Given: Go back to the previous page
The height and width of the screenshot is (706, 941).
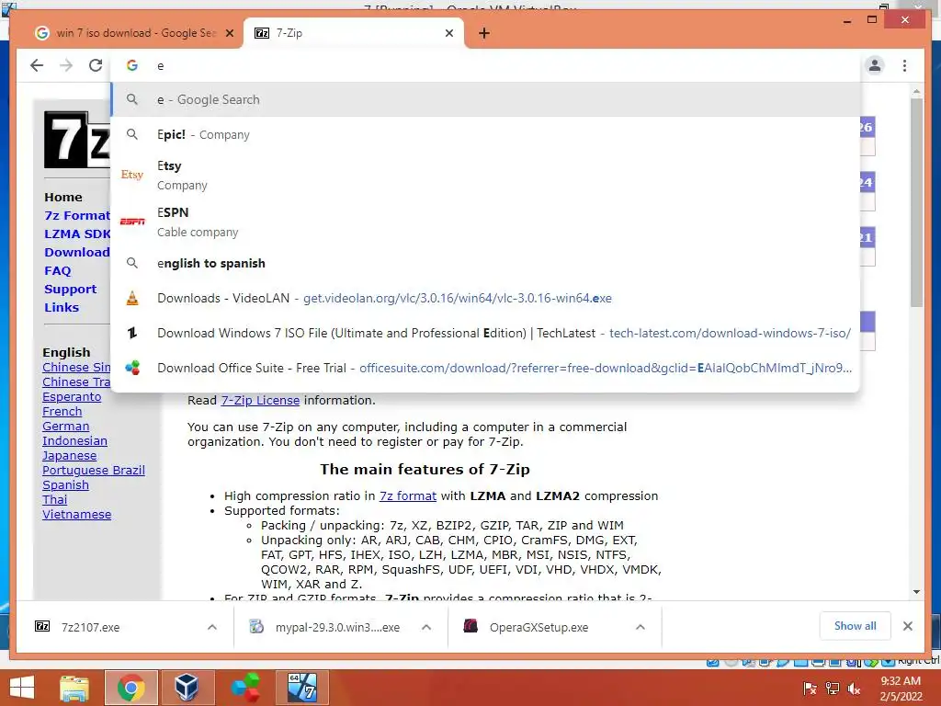Looking at the screenshot, I should [37, 65].
